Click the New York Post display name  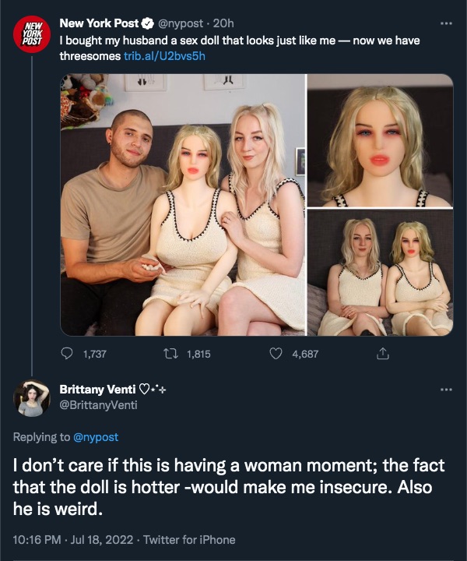(99, 23)
